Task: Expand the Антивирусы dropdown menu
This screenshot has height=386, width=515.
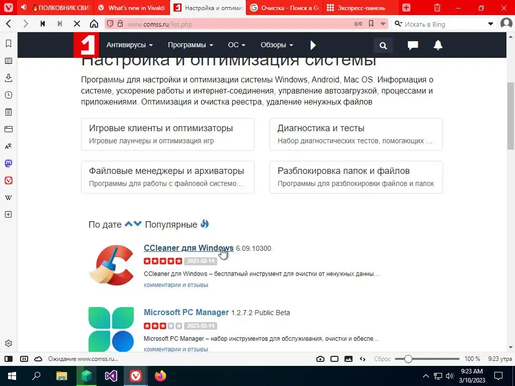Action: pyautogui.click(x=129, y=45)
